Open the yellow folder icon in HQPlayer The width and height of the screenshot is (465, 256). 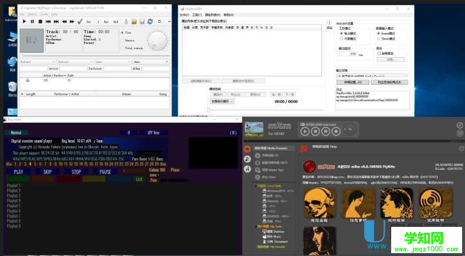point(134,22)
